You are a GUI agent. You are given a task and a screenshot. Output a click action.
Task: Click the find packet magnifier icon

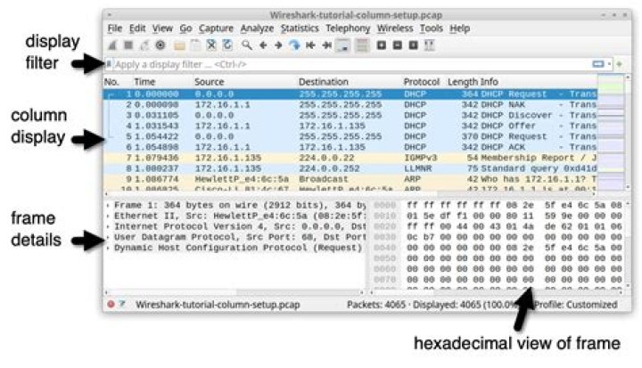click(247, 44)
